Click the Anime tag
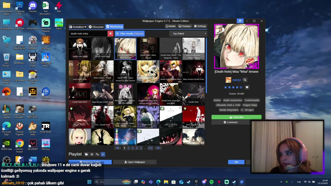This screenshot has height=186, width=331. (x=217, y=100)
